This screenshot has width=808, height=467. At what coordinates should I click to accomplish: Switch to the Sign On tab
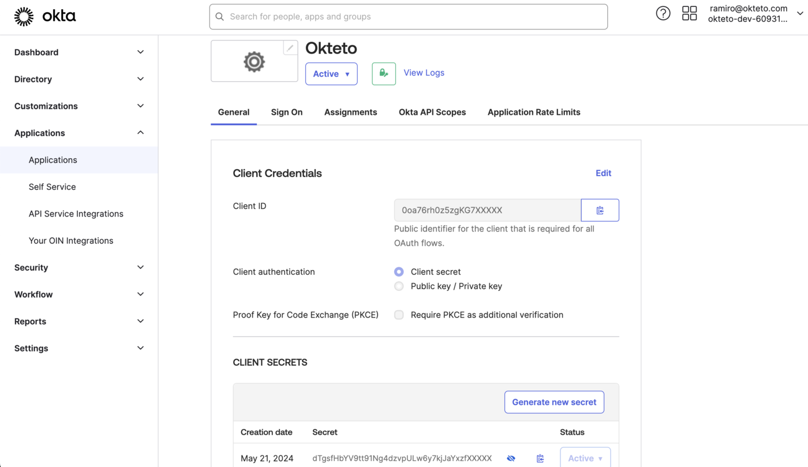(x=286, y=112)
